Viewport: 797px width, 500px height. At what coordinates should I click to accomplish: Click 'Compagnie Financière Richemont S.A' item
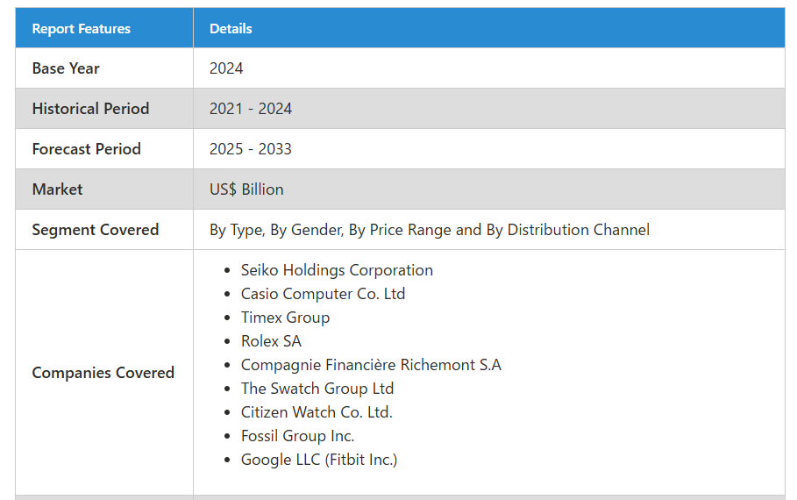point(371,365)
